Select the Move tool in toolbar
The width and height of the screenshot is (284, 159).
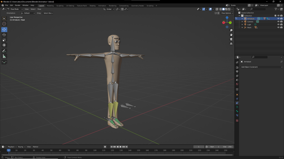pos(4,29)
